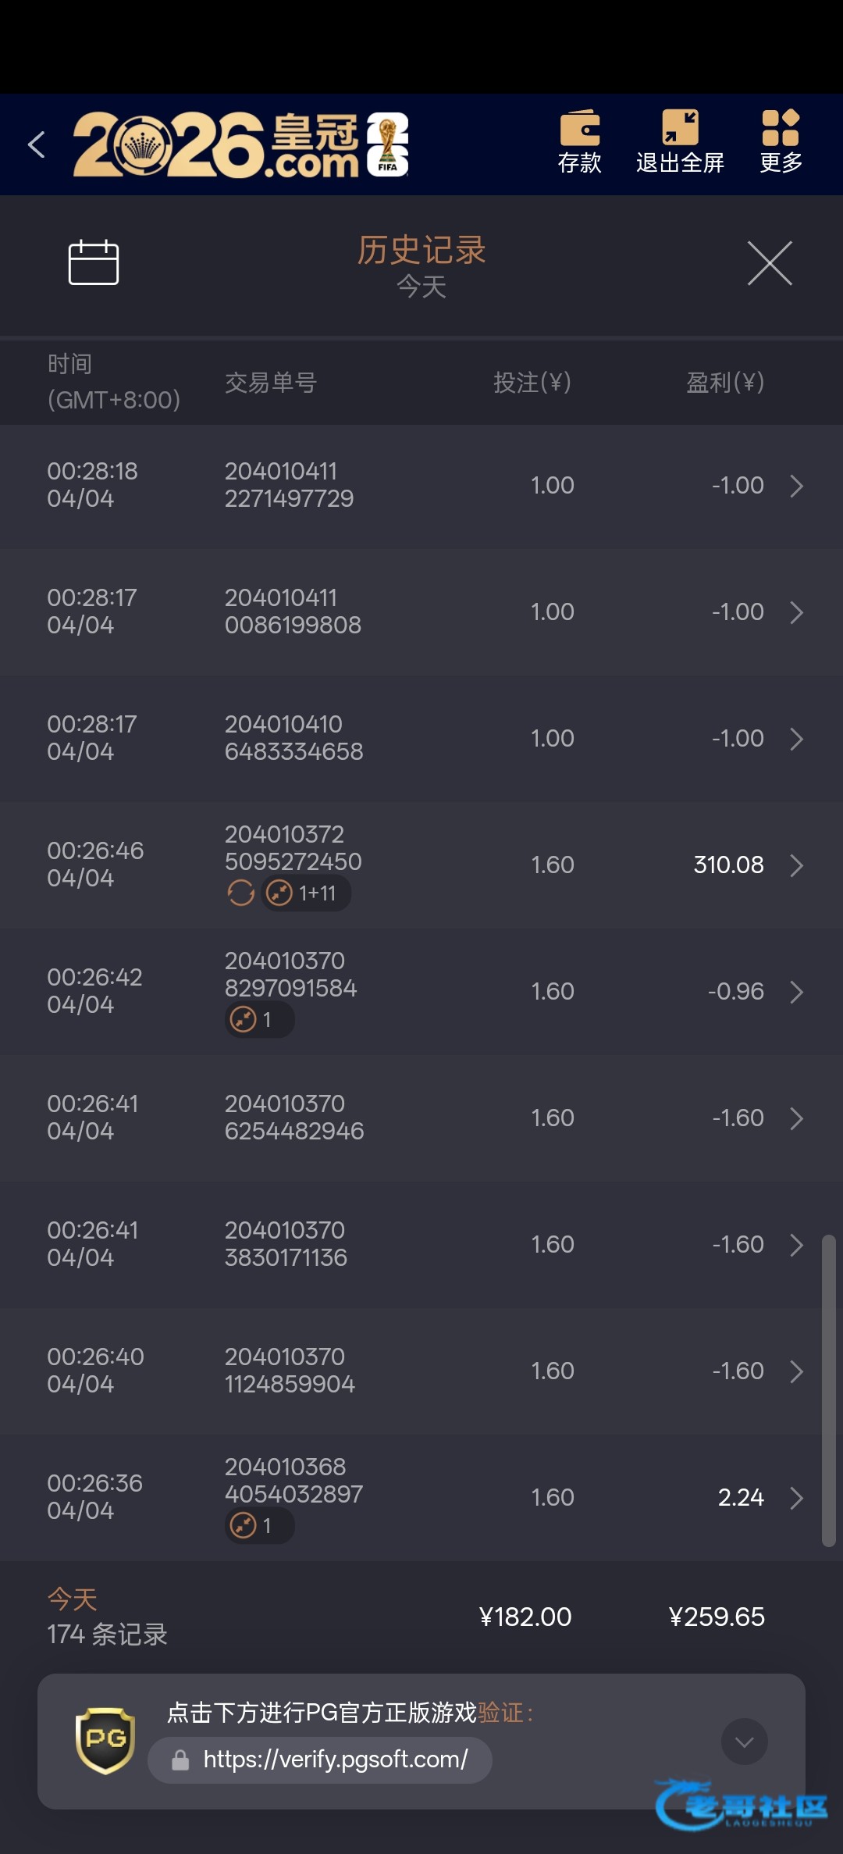Click the bonus badge on 00:26:36 record
Screen dimensions: 843x1854
coord(258,1525)
